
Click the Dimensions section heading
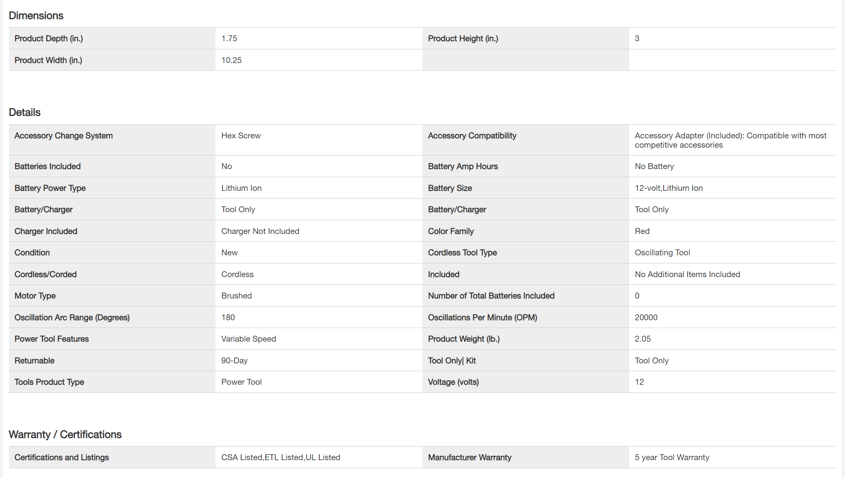(x=36, y=16)
